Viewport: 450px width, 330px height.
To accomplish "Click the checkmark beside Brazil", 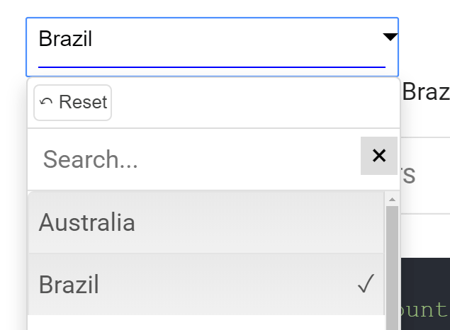I will [366, 285].
